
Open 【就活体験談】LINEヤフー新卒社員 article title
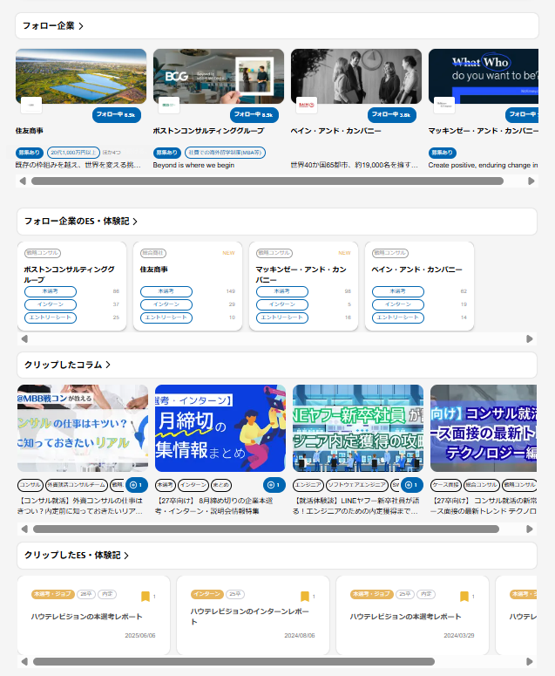(x=355, y=506)
